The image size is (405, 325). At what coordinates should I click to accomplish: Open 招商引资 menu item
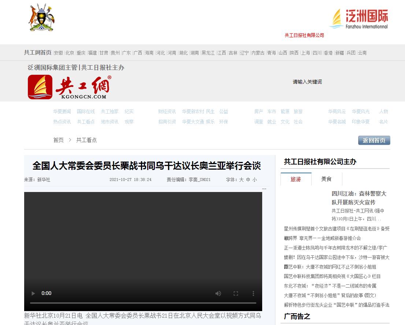click(x=167, y=122)
